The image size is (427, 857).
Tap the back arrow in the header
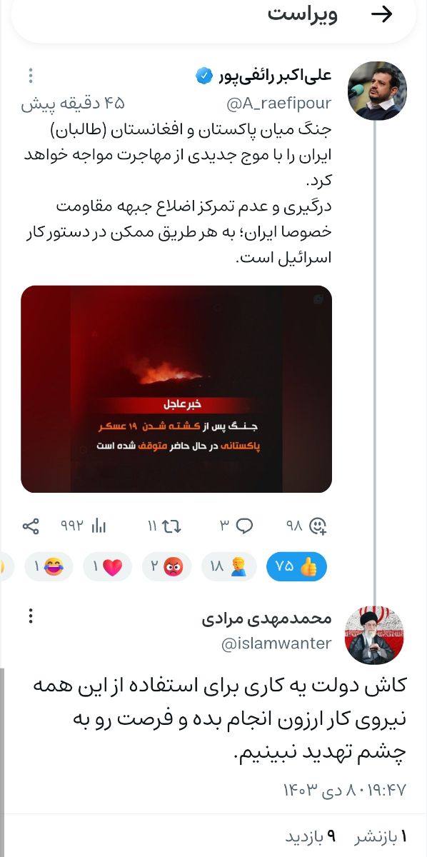383,15
